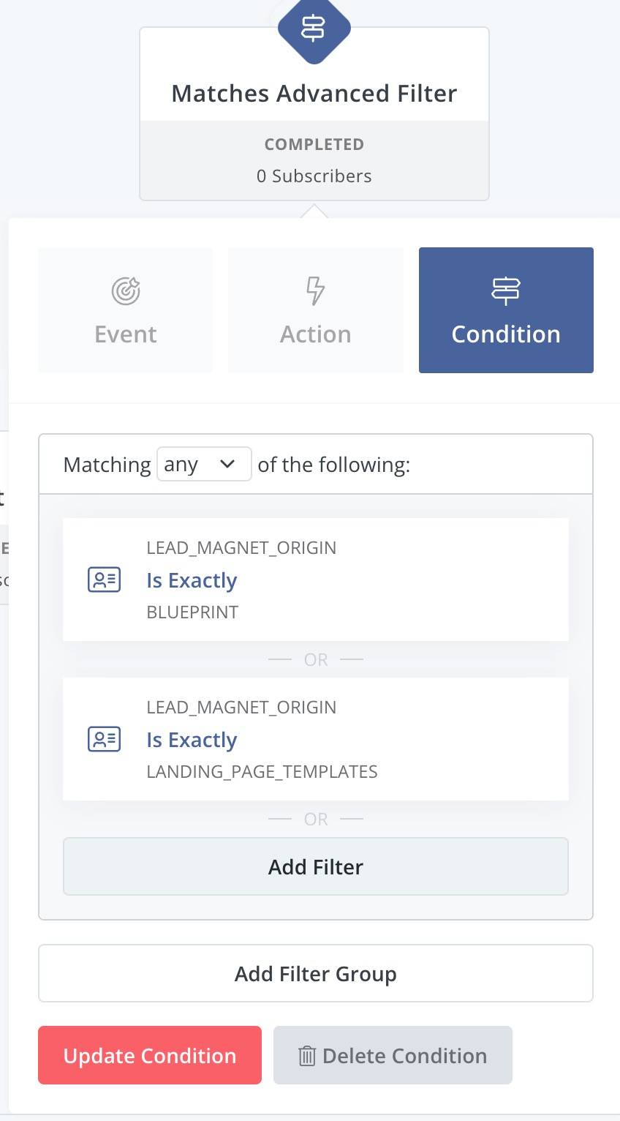Click the Add Filter button
Image resolution: width=620 pixels, height=1121 pixels.
(x=316, y=866)
